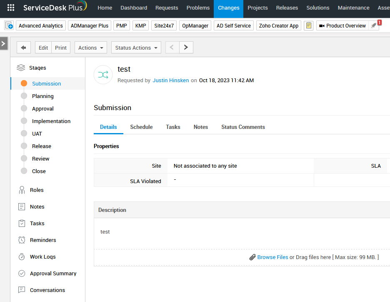
Task: Click the 'Not associated to any site' value
Action: (x=205, y=166)
